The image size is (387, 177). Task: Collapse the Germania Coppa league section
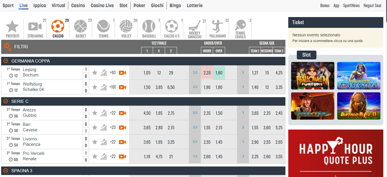coord(6,61)
